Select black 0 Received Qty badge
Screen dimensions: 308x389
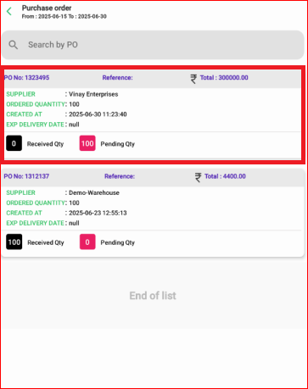[x=14, y=143]
